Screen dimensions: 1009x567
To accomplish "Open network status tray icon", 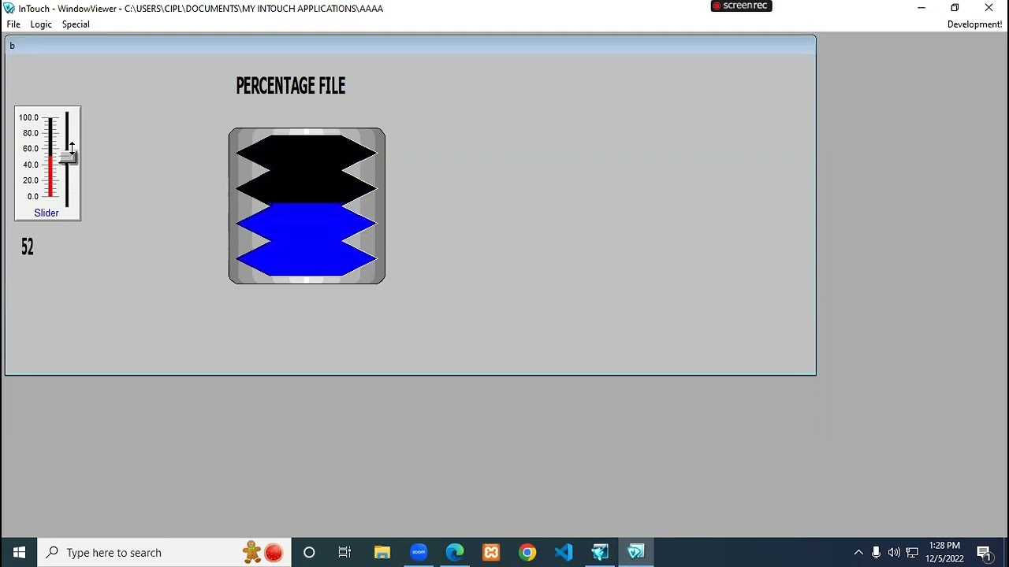I will pyautogui.click(x=912, y=552).
